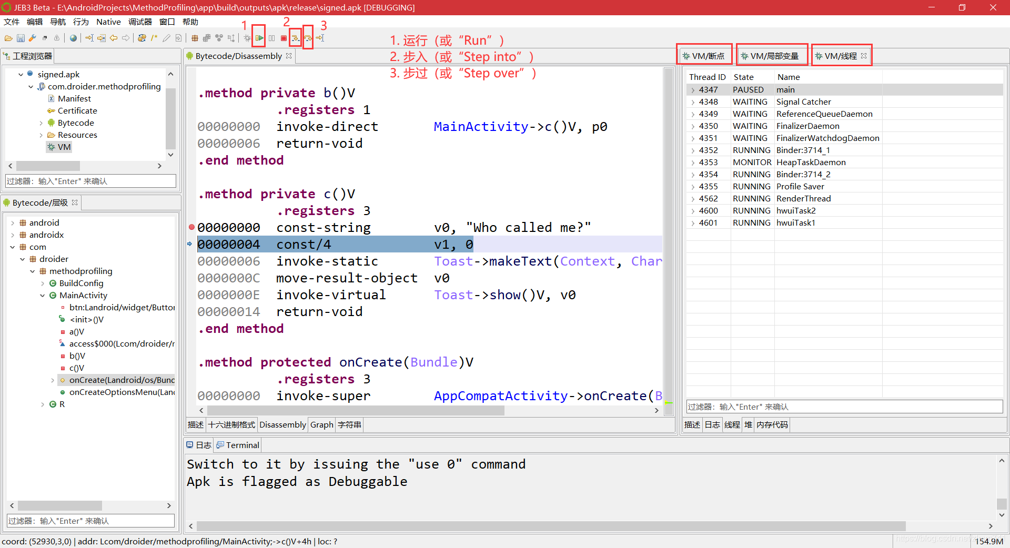1010x548 pixels.
Task: Expand the BuildConfig class node
Action: 43,283
